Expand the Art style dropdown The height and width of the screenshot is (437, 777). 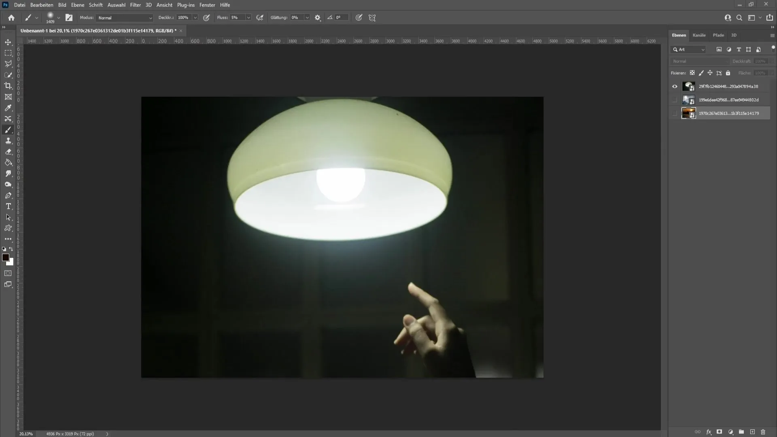tap(703, 49)
